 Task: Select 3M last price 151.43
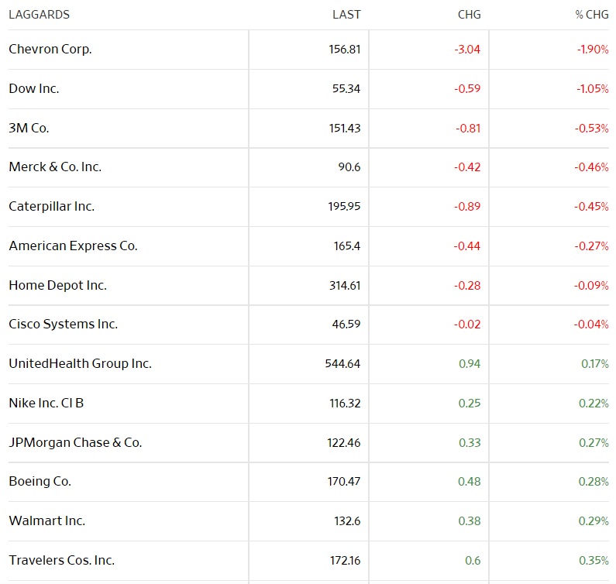coord(345,129)
